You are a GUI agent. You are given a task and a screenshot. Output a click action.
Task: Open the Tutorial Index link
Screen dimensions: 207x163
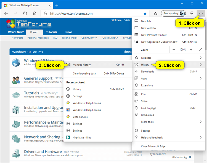tap(70, 38)
